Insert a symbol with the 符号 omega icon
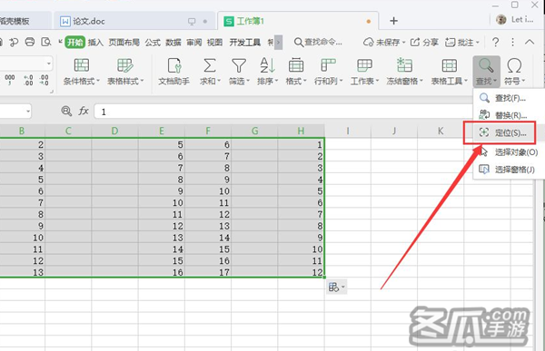 [514, 65]
